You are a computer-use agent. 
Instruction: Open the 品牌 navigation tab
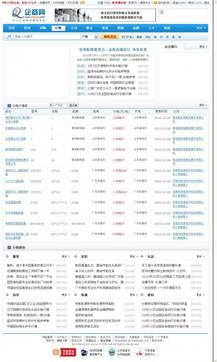(x=136, y=28)
